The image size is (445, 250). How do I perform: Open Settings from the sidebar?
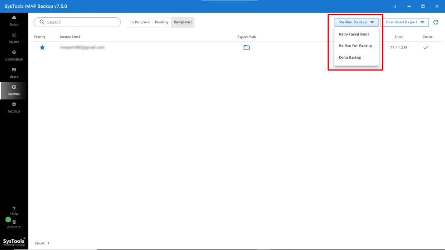pyautogui.click(x=14, y=108)
